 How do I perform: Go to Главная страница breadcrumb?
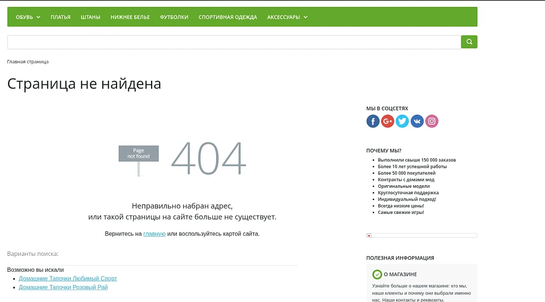click(x=28, y=62)
